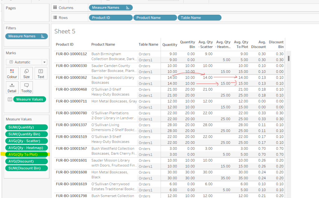Select the Measure Names pill in Columns
This screenshot has width=319, height=198.
(106, 7)
